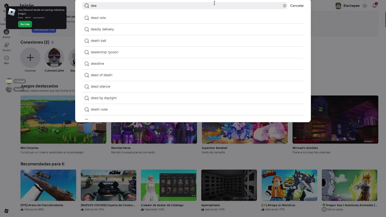Open Equipo in the left sidebar
The height and width of the screenshot is (217, 386).
[x=6, y=47]
